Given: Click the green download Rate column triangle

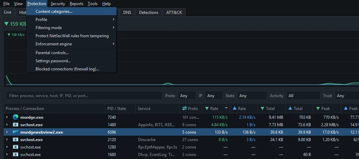Looking at the screenshot, I should point(207,109).
